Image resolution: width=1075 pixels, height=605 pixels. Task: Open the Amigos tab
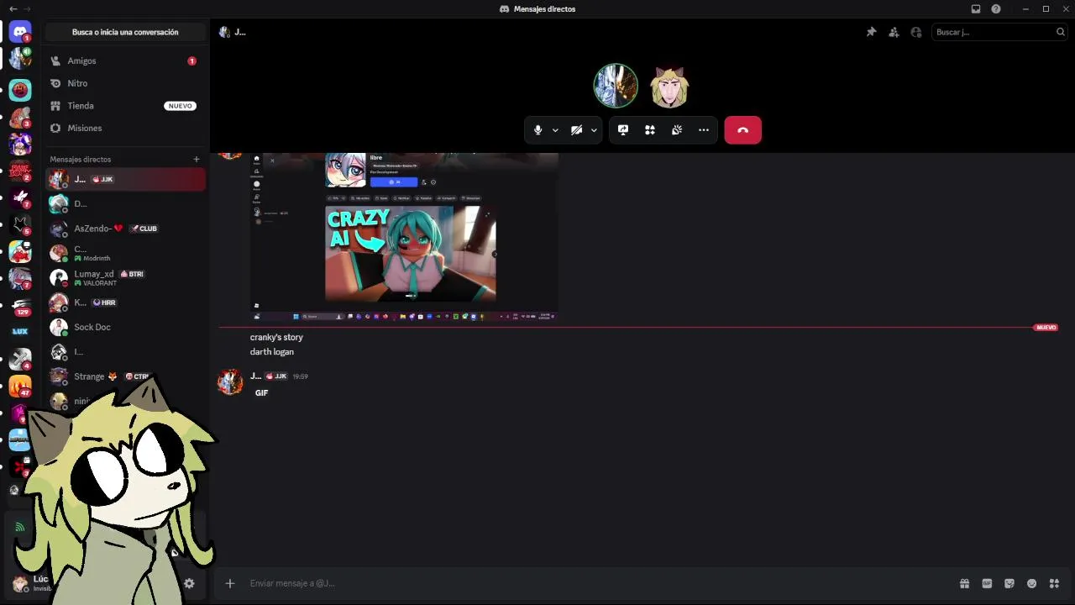tap(124, 60)
